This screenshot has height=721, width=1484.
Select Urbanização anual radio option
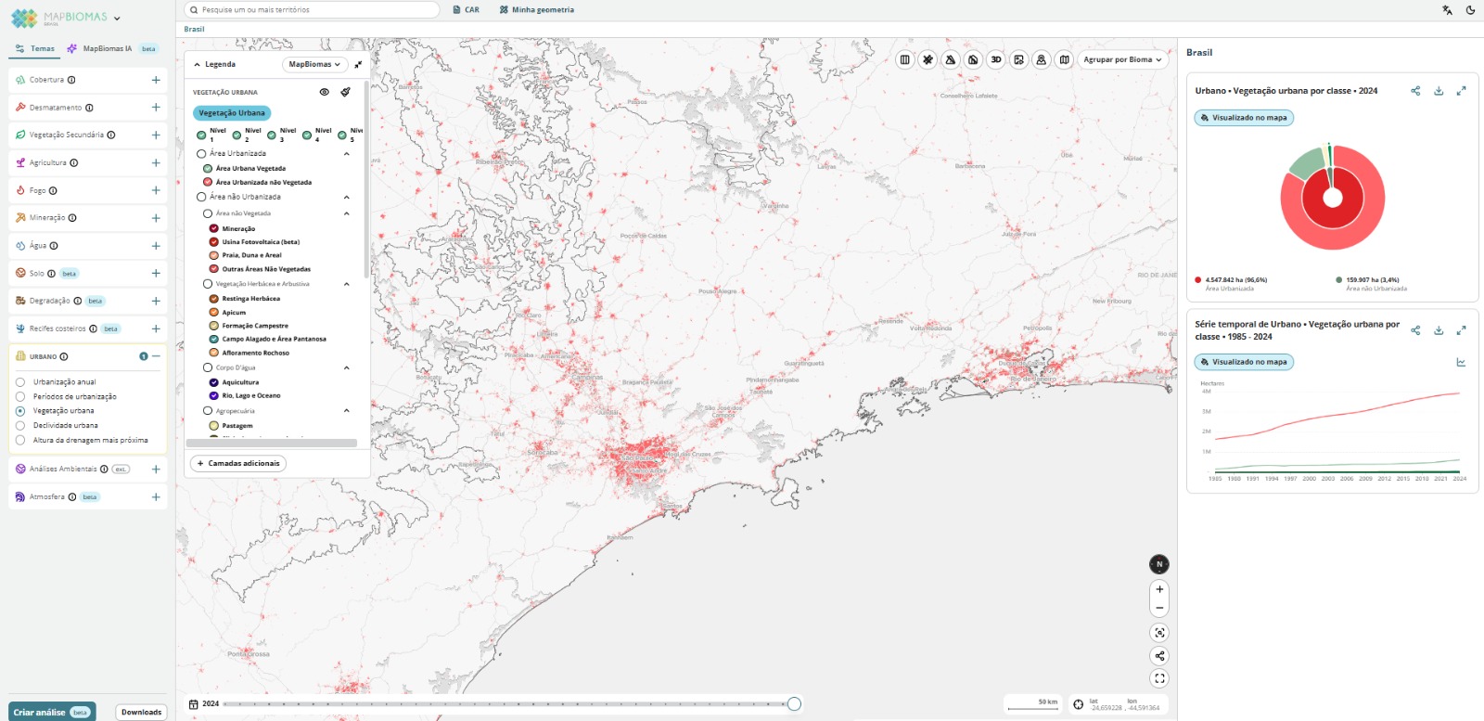click(x=20, y=382)
